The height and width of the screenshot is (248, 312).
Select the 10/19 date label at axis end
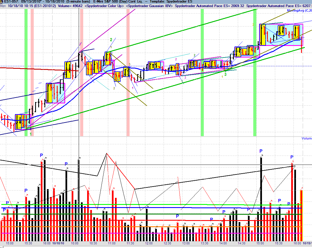(307, 243)
